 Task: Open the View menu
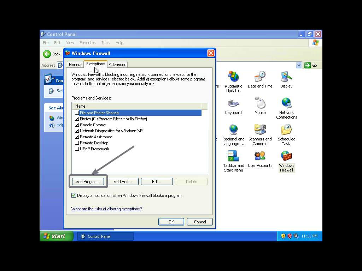[x=70, y=43]
